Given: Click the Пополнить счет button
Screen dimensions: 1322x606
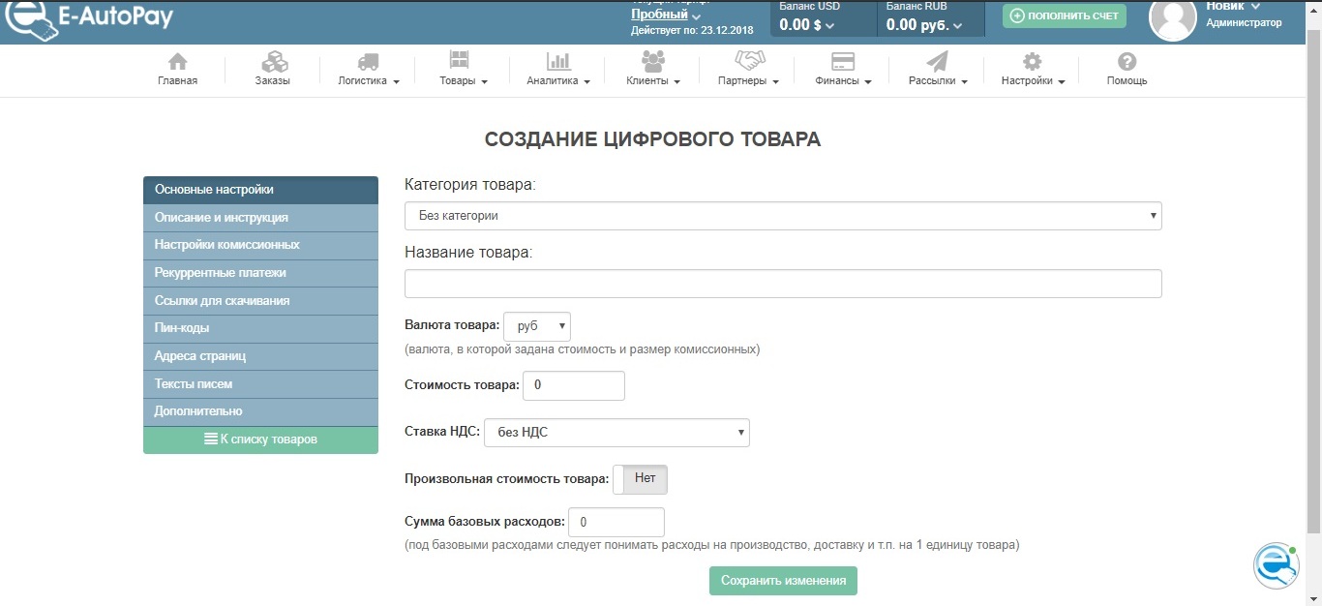Looking at the screenshot, I should [1065, 15].
